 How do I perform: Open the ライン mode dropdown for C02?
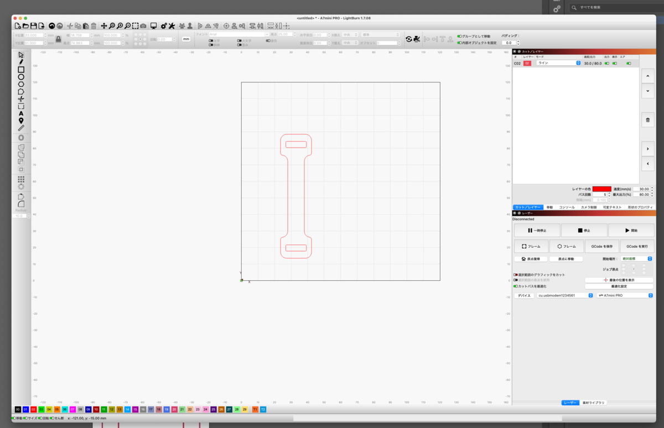click(x=558, y=63)
